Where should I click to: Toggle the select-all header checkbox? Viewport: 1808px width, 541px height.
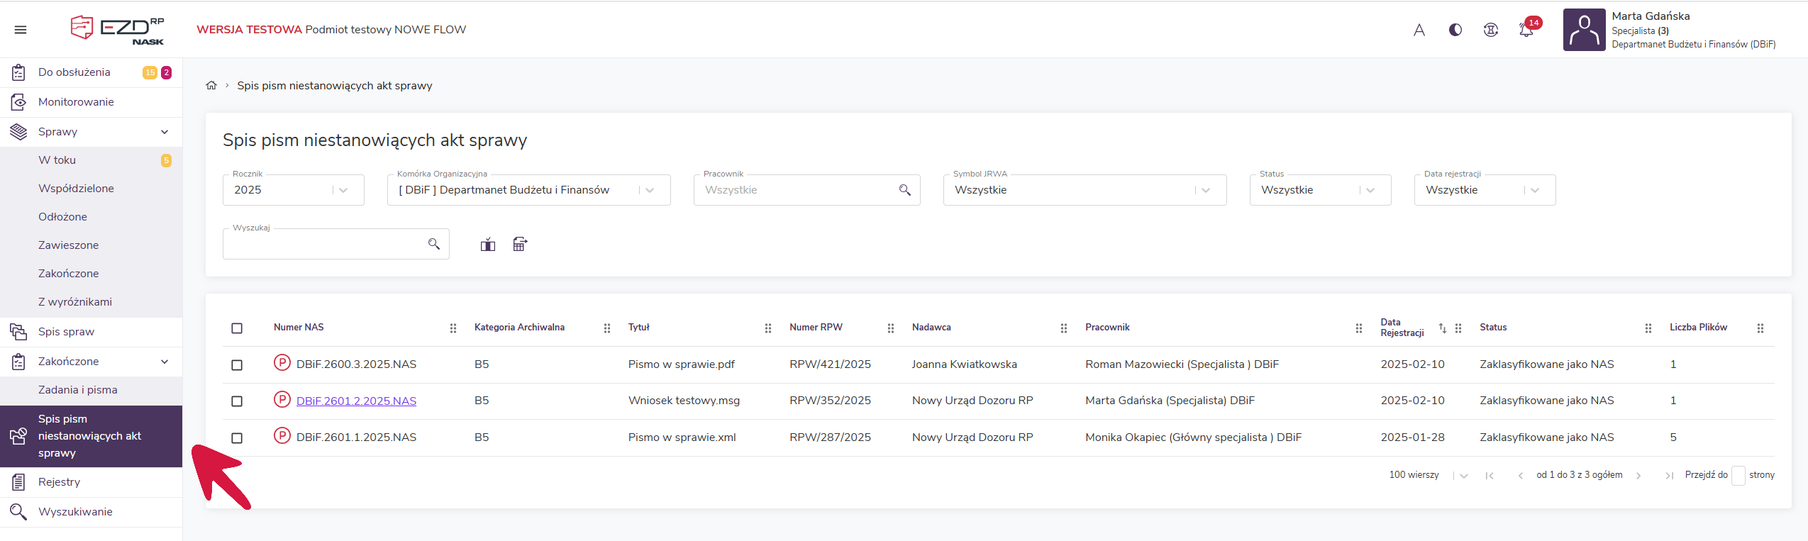coord(237,328)
